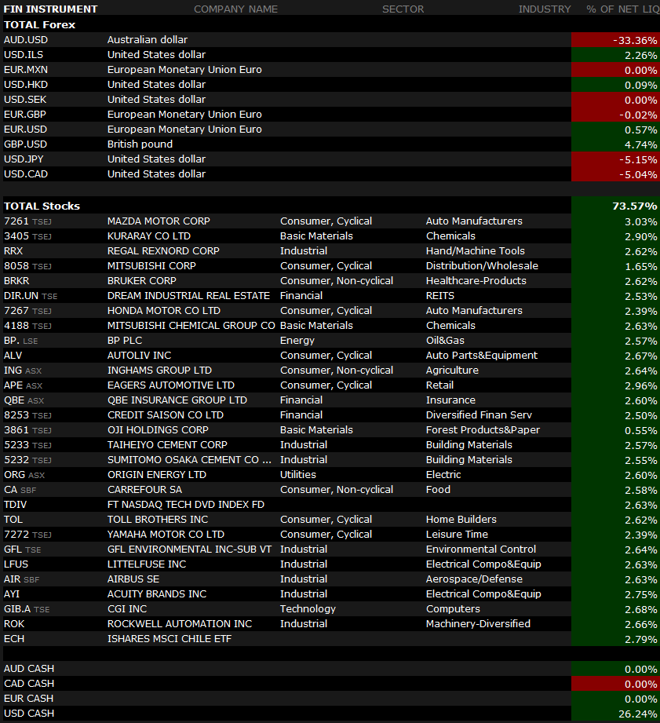The height and width of the screenshot is (723, 660).
Task: Click the Utilities sector cell
Action: (298, 475)
